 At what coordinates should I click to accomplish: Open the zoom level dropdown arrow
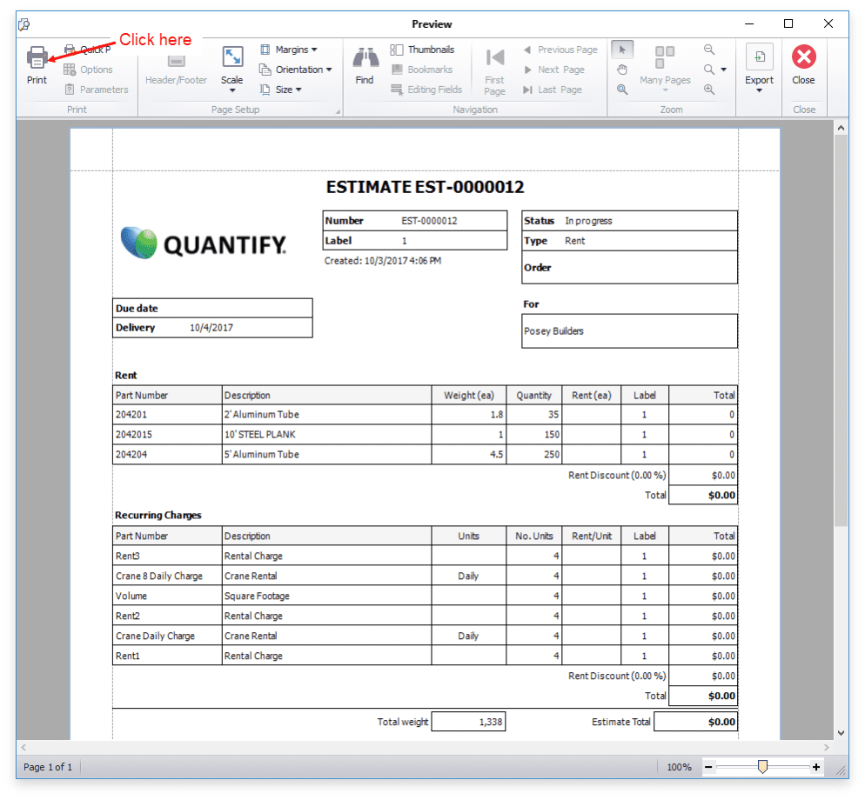724,70
